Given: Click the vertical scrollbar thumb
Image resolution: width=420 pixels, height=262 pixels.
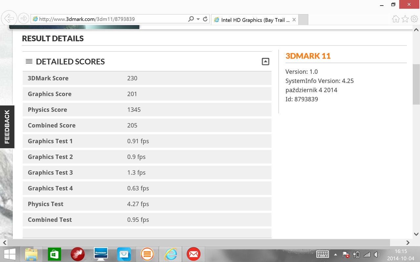Looking at the screenshot, I should click(416, 84).
